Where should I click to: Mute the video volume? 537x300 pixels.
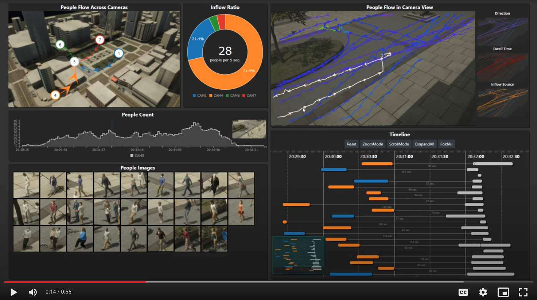33,292
